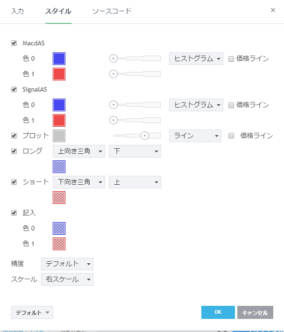
Task: Open SignalAS color 1 red swatch
Action: pyautogui.click(x=59, y=120)
